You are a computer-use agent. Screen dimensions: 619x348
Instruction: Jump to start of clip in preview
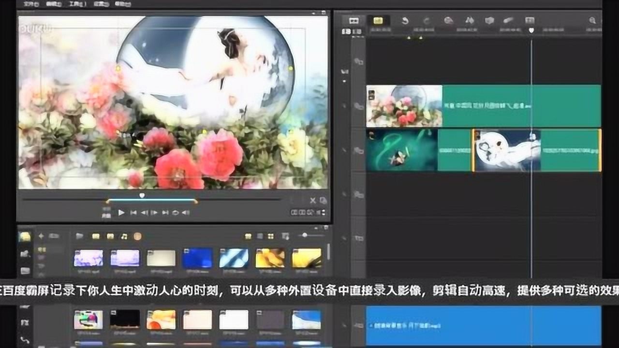click(133, 212)
